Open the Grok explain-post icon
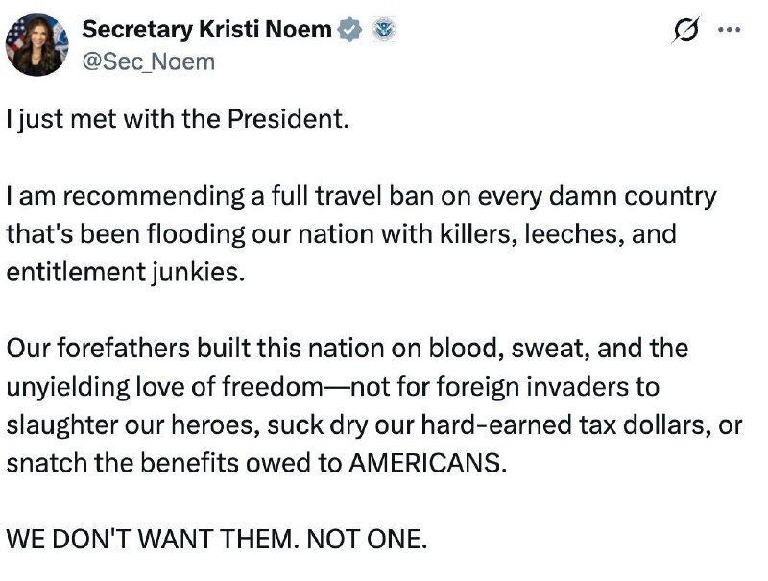 (685, 30)
